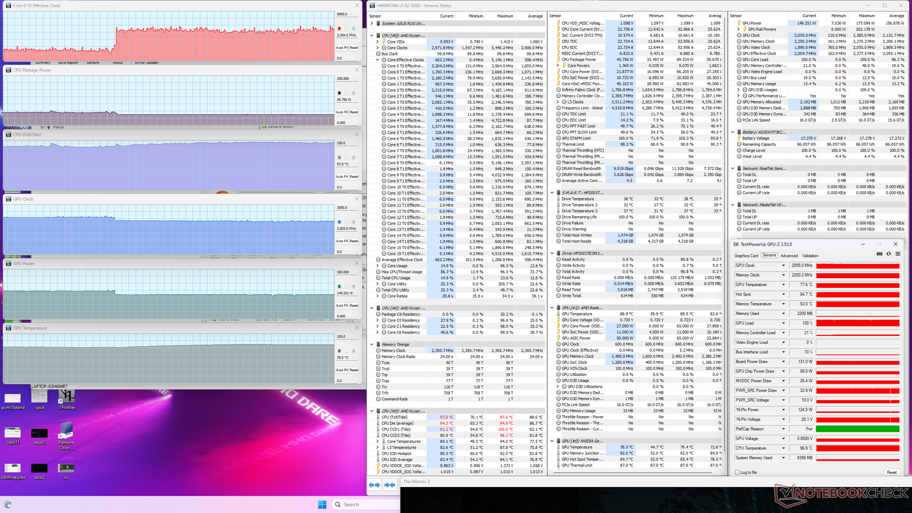Click the Windows Start button

click(322, 504)
